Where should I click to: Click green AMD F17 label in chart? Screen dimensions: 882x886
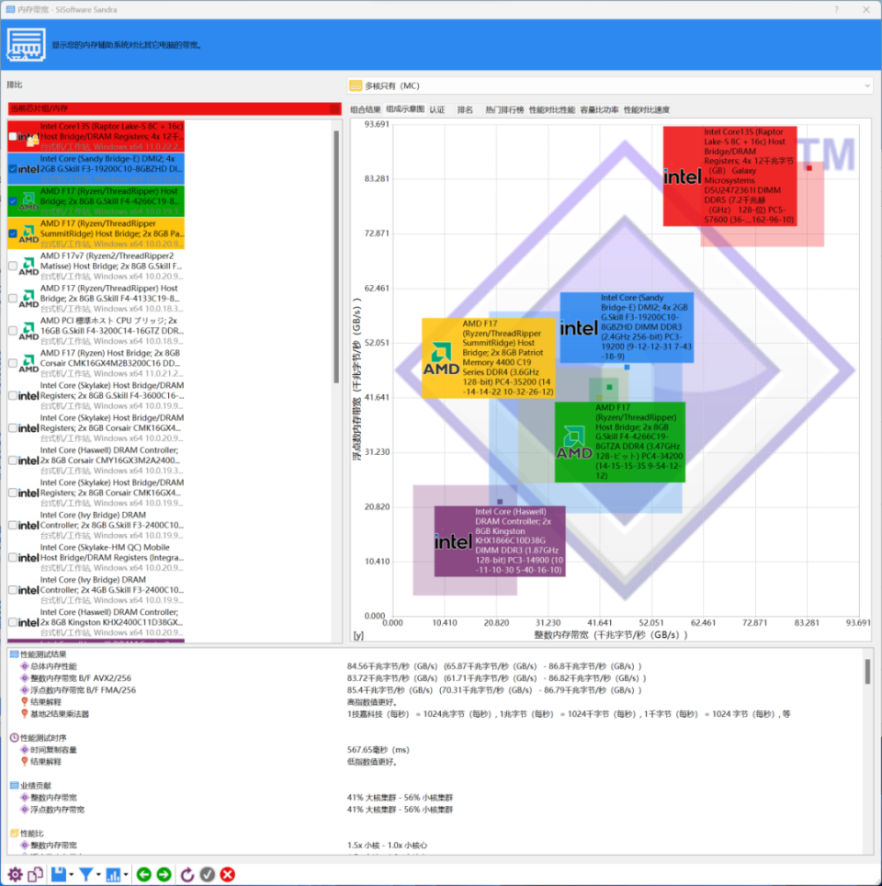click(x=620, y=442)
